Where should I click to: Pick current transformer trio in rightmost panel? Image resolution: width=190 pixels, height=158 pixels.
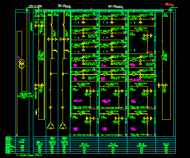(163, 85)
